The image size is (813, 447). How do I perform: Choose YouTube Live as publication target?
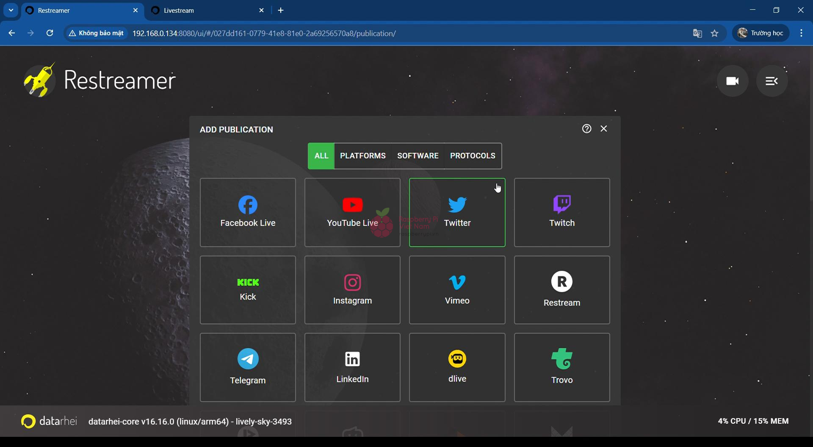coord(352,212)
